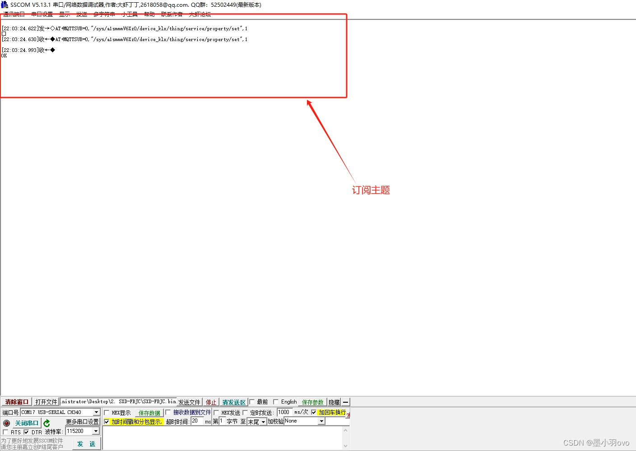The image size is (636, 451).
Task: Toggle the DTR checkbox
Action: (26, 432)
